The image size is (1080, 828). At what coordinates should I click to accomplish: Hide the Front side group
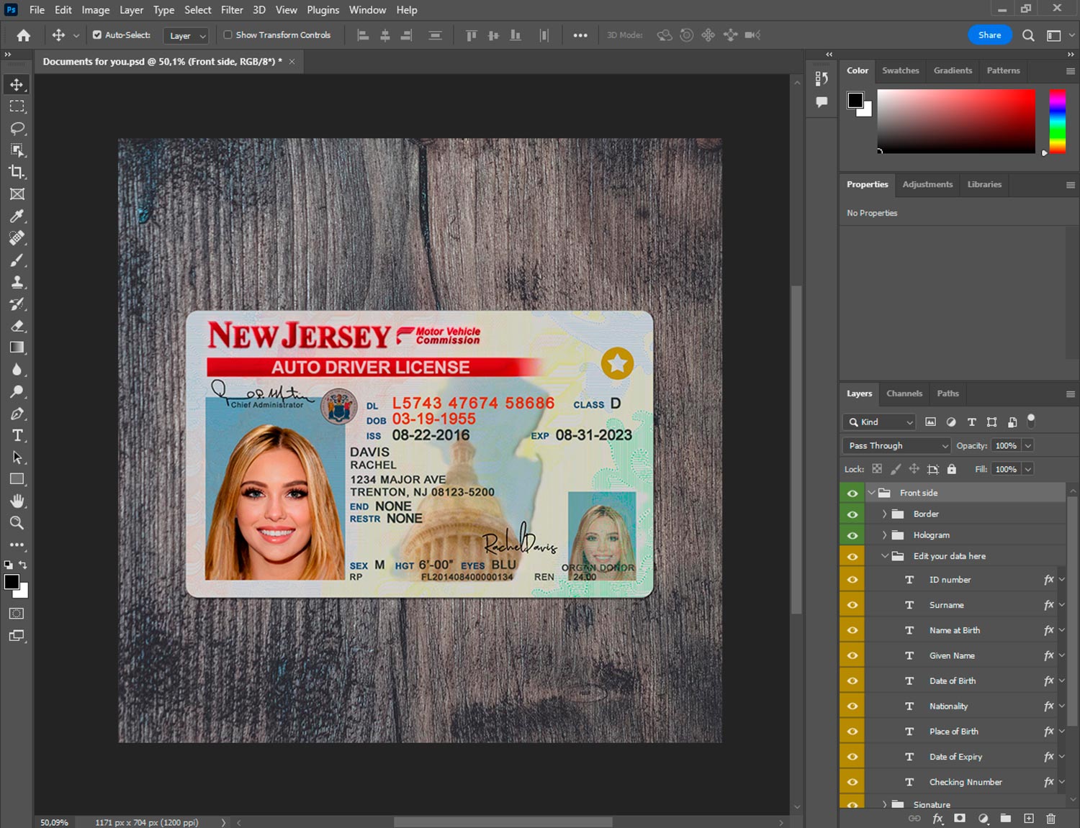[852, 493]
